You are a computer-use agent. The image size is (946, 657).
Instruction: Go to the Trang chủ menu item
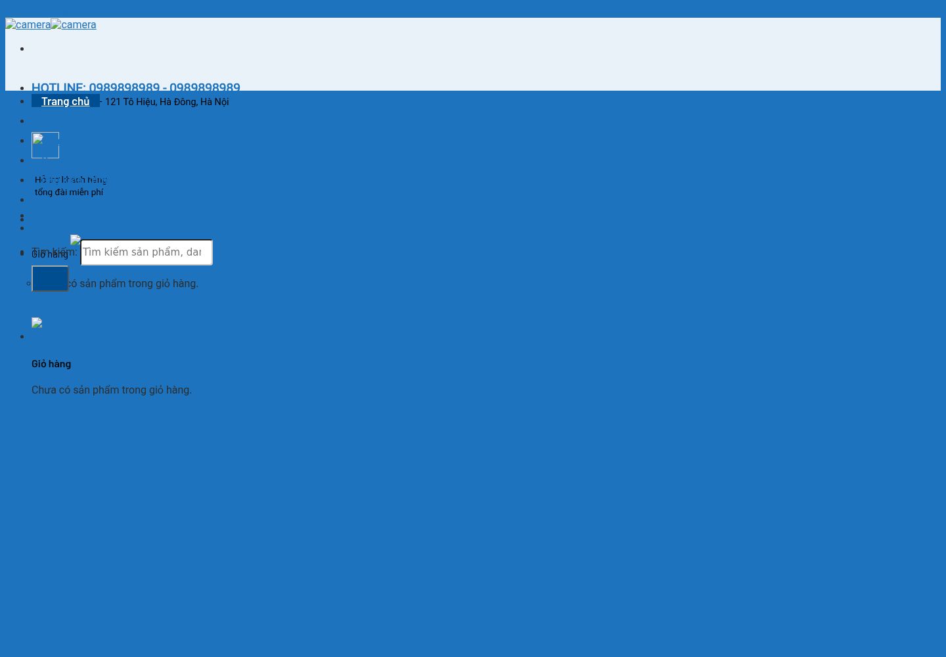tap(66, 101)
